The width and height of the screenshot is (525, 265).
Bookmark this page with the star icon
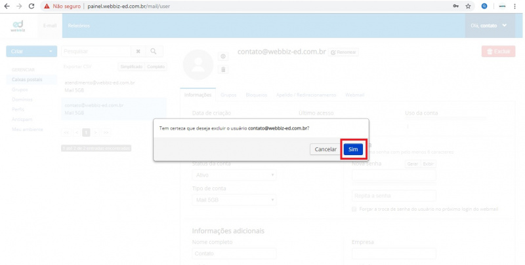tap(468, 6)
